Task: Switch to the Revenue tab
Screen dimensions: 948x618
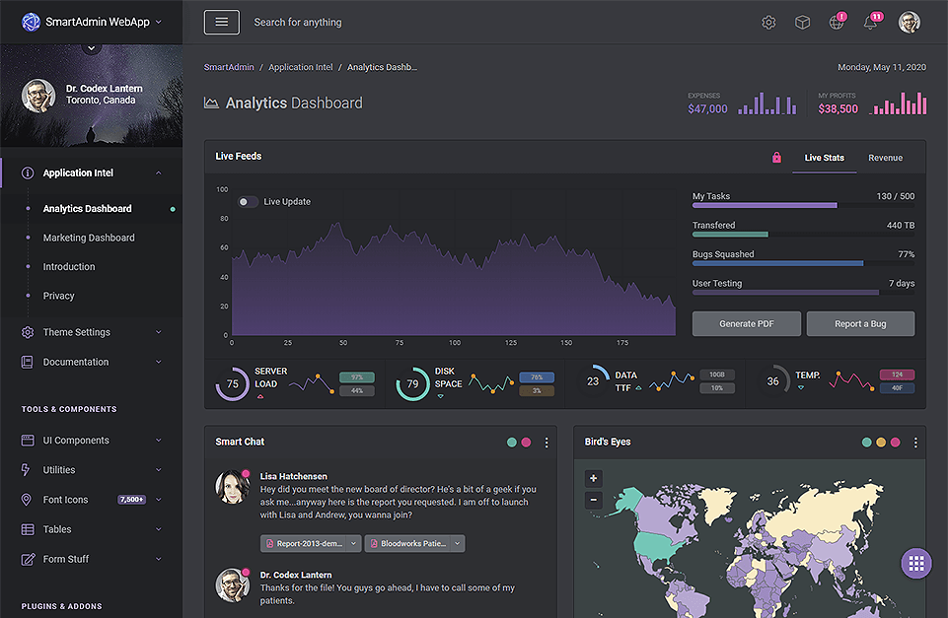Action: [x=885, y=158]
